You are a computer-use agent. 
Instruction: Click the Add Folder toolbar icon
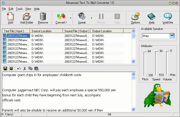27,16
